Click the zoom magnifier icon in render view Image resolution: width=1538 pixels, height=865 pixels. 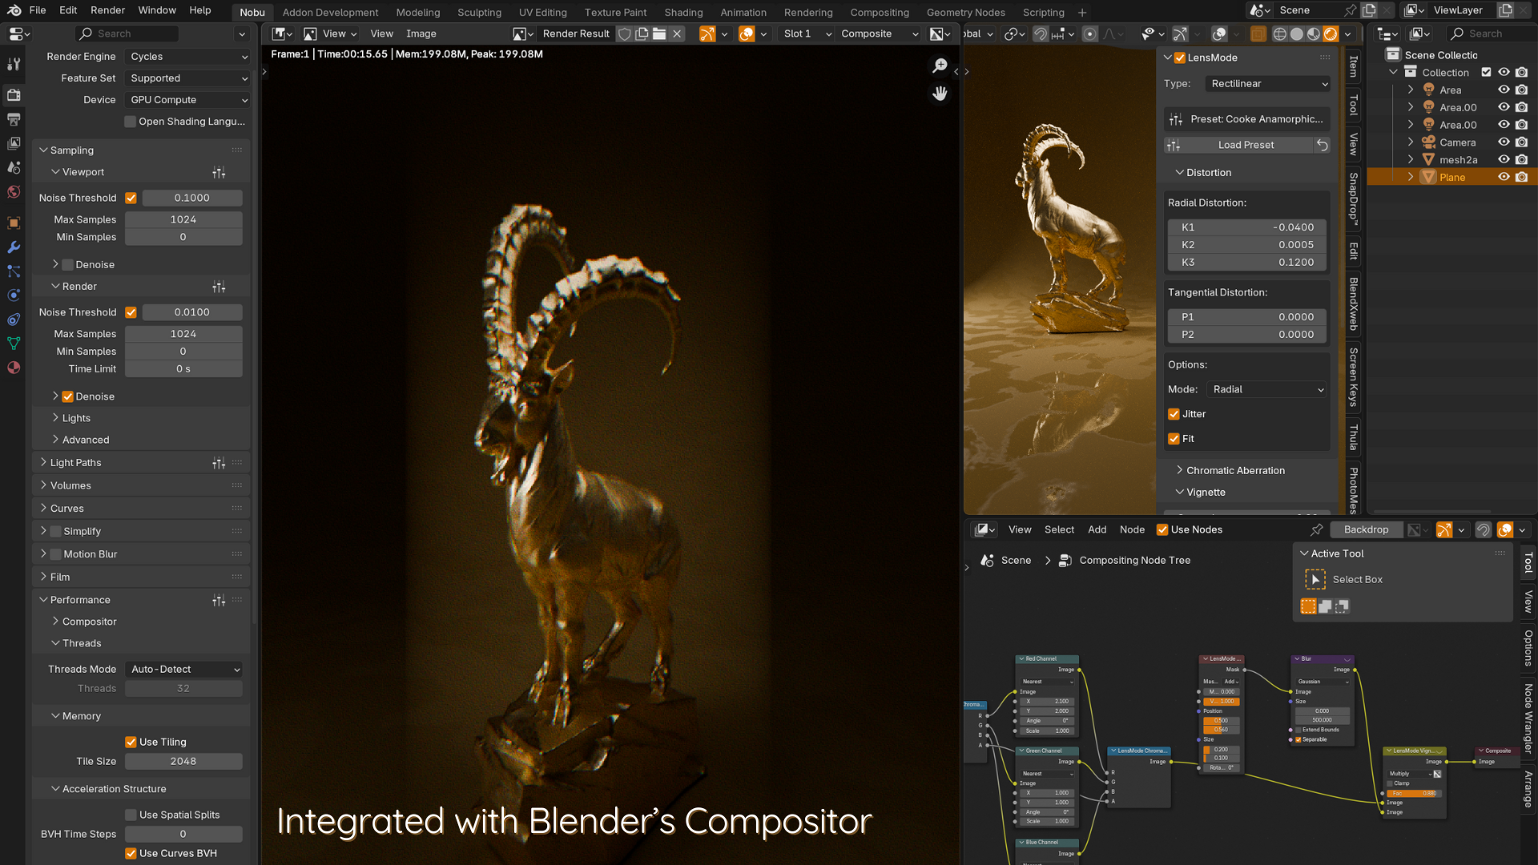click(x=940, y=66)
